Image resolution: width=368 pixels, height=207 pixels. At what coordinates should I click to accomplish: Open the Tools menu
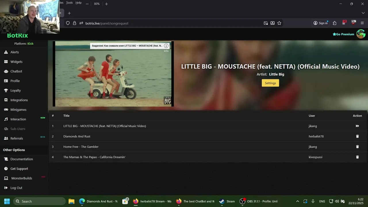coord(69,3)
